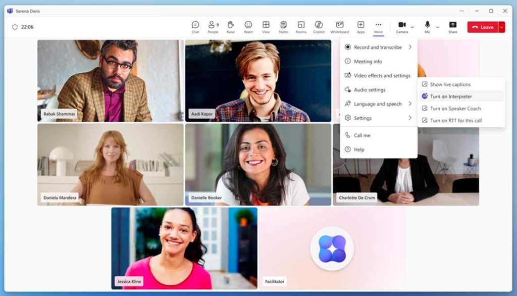Expand the Leave button dropdown

[500, 27]
